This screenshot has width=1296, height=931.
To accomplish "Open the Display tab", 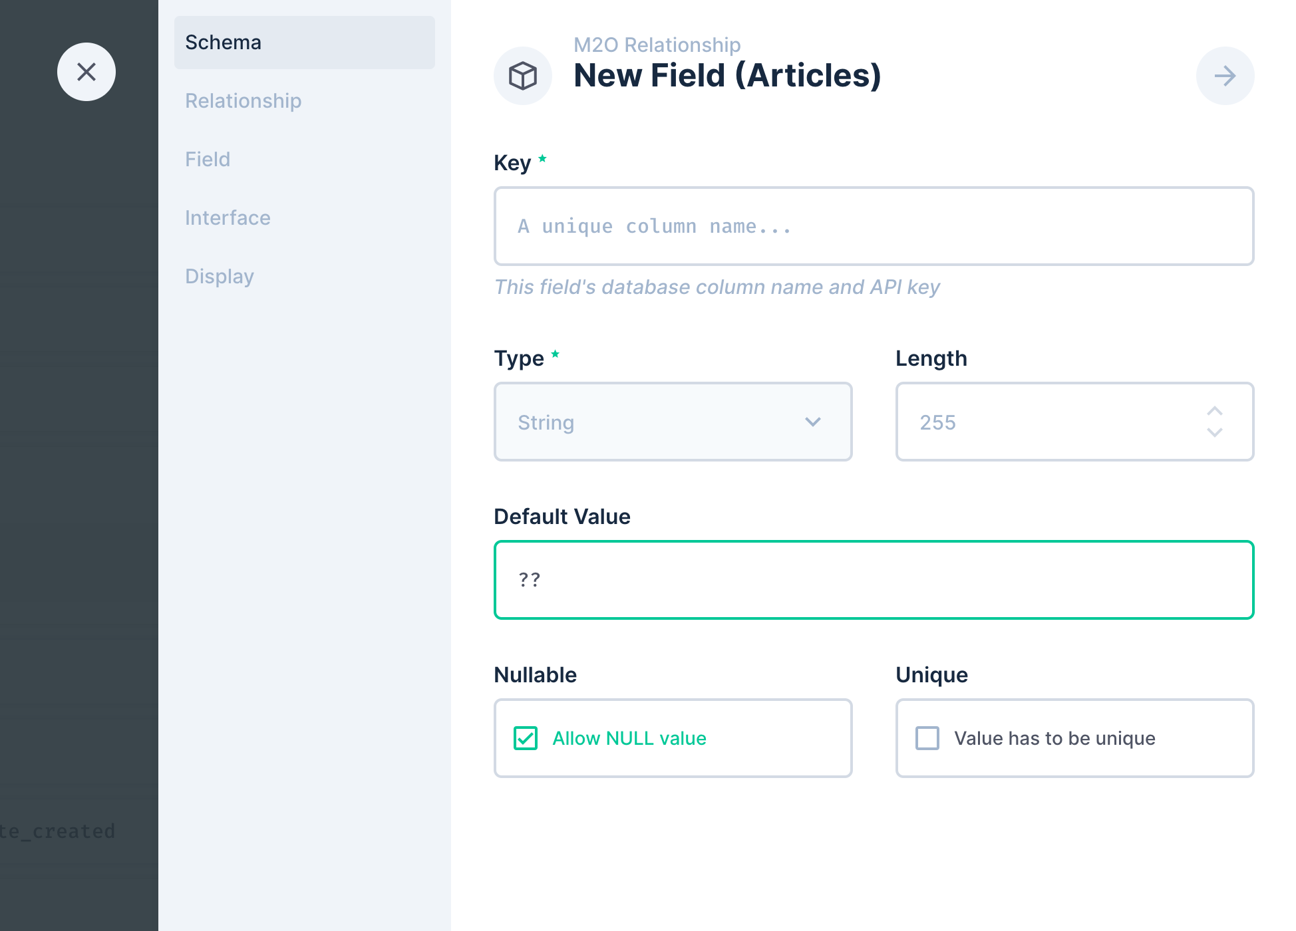I will click(220, 277).
